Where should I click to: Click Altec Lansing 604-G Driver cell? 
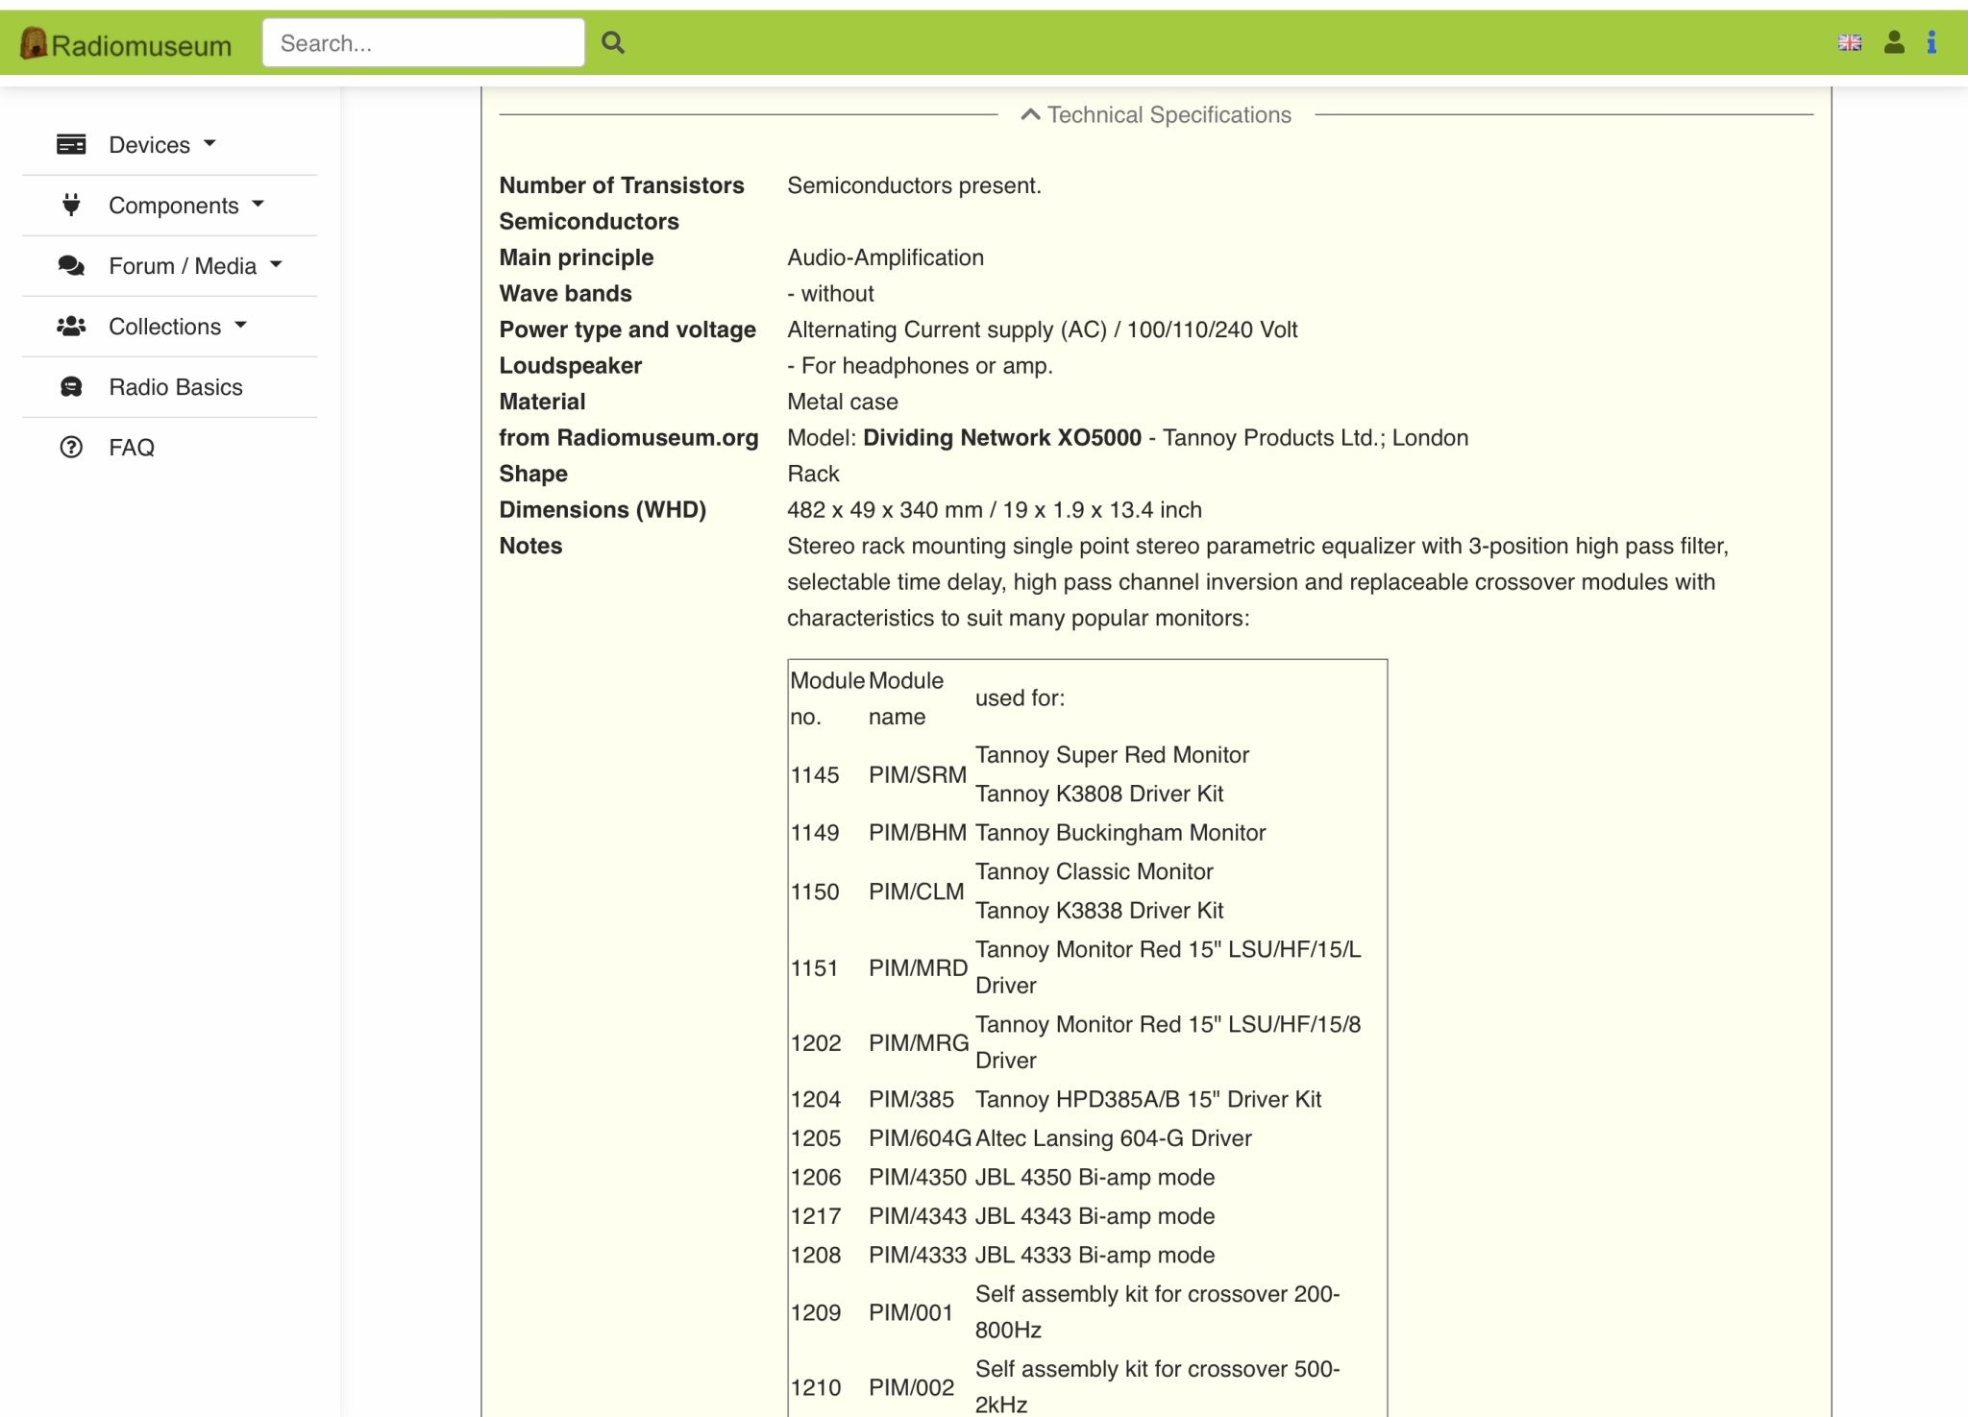point(1113,1137)
